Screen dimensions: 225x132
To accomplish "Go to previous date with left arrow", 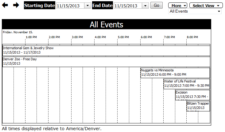I will (x=5, y=5).
